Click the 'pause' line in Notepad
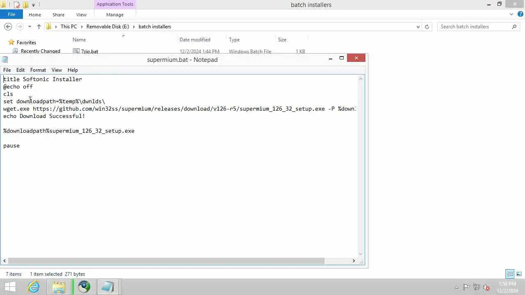The image size is (525, 295). point(11,145)
